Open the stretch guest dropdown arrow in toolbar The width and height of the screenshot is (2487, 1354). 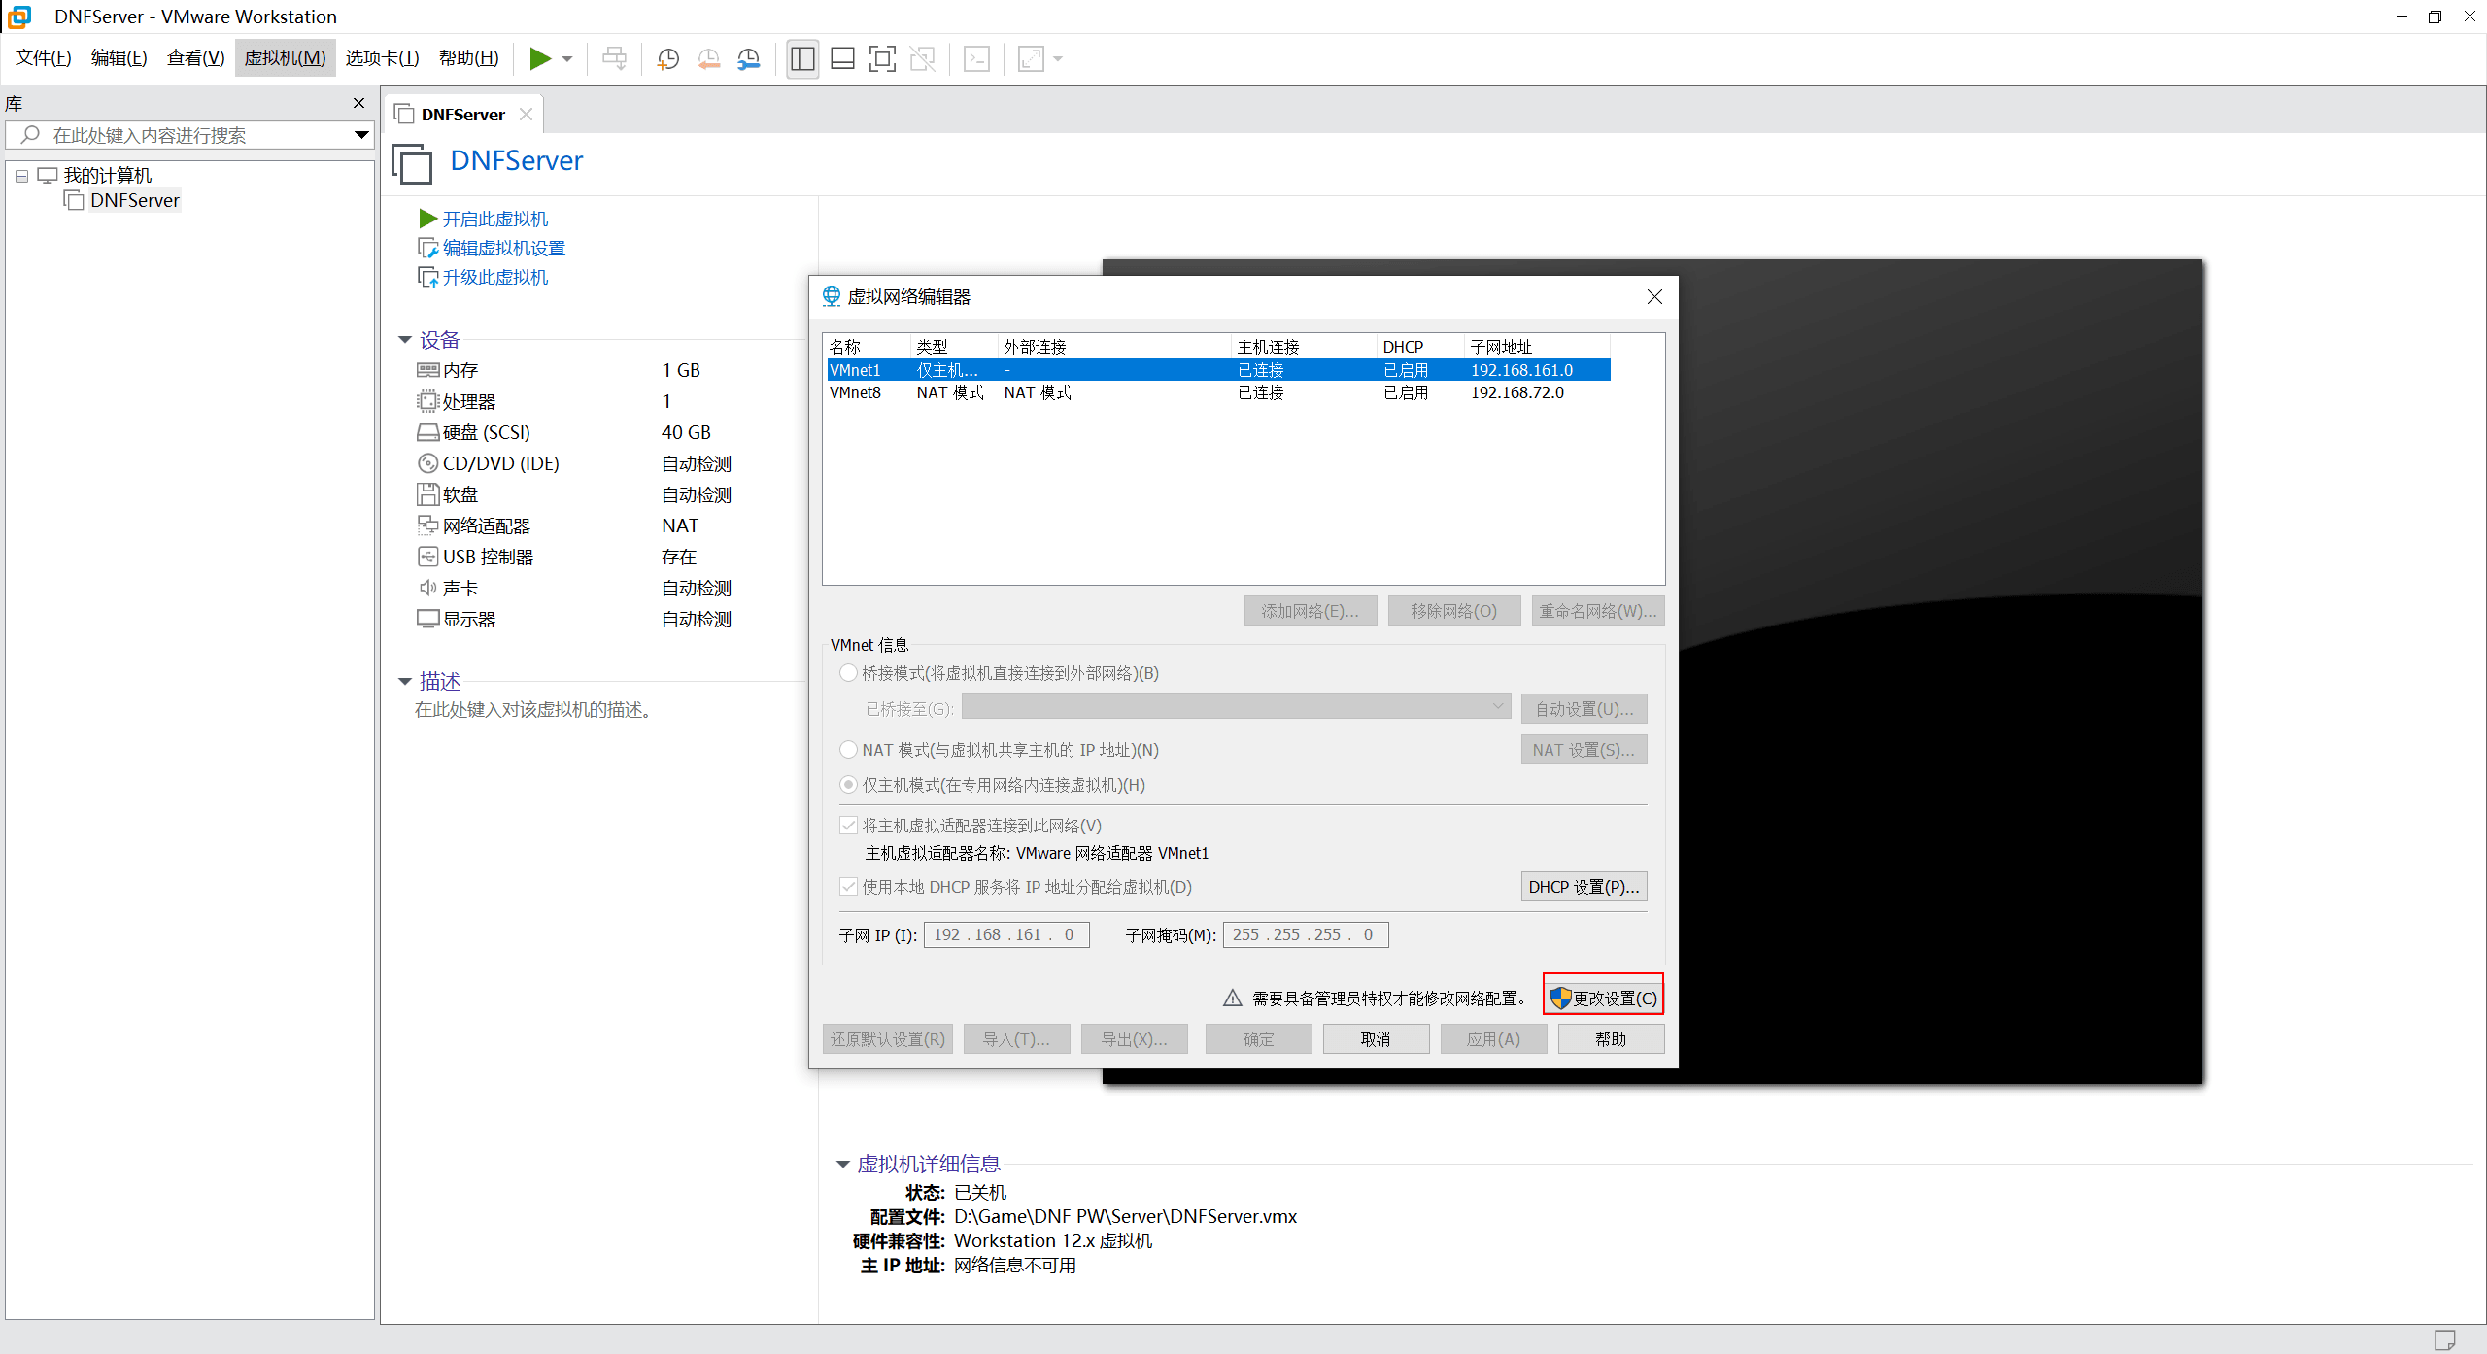[x=1058, y=59]
